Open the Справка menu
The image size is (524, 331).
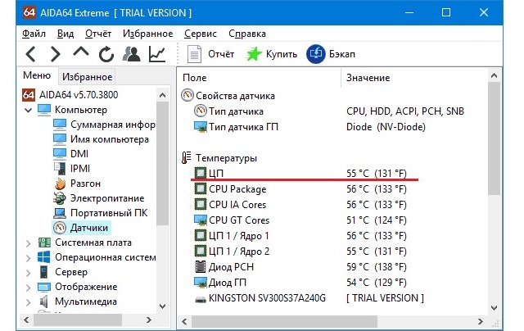pos(247,34)
